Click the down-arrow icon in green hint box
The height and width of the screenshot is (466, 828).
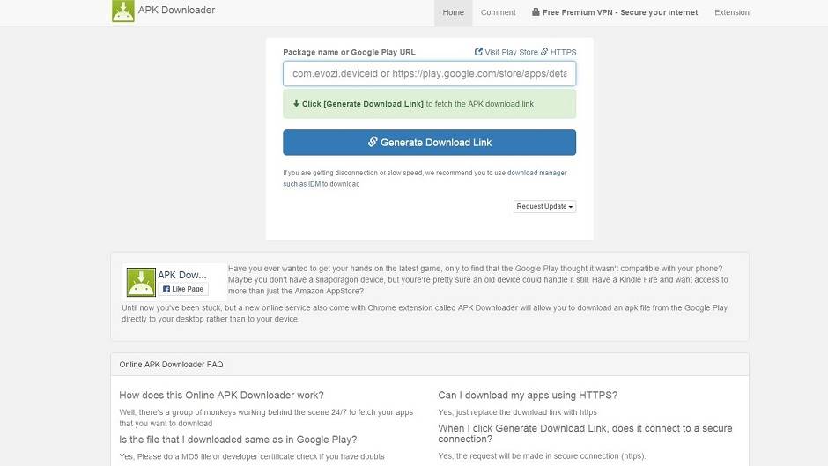tap(296, 103)
